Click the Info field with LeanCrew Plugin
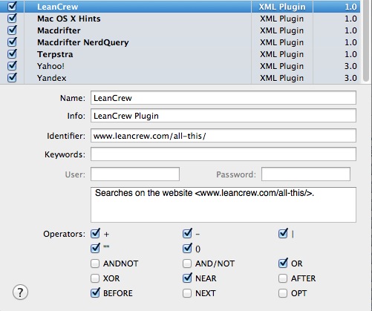 (x=223, y=116)
